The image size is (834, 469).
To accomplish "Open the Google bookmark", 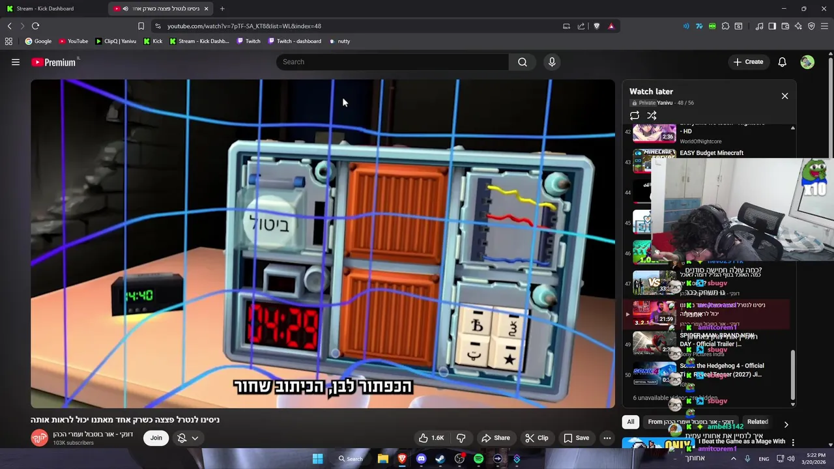I will coord(38,41).
